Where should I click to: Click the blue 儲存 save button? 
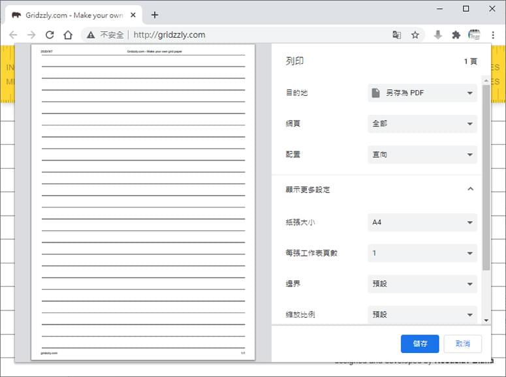click(420, 344)
